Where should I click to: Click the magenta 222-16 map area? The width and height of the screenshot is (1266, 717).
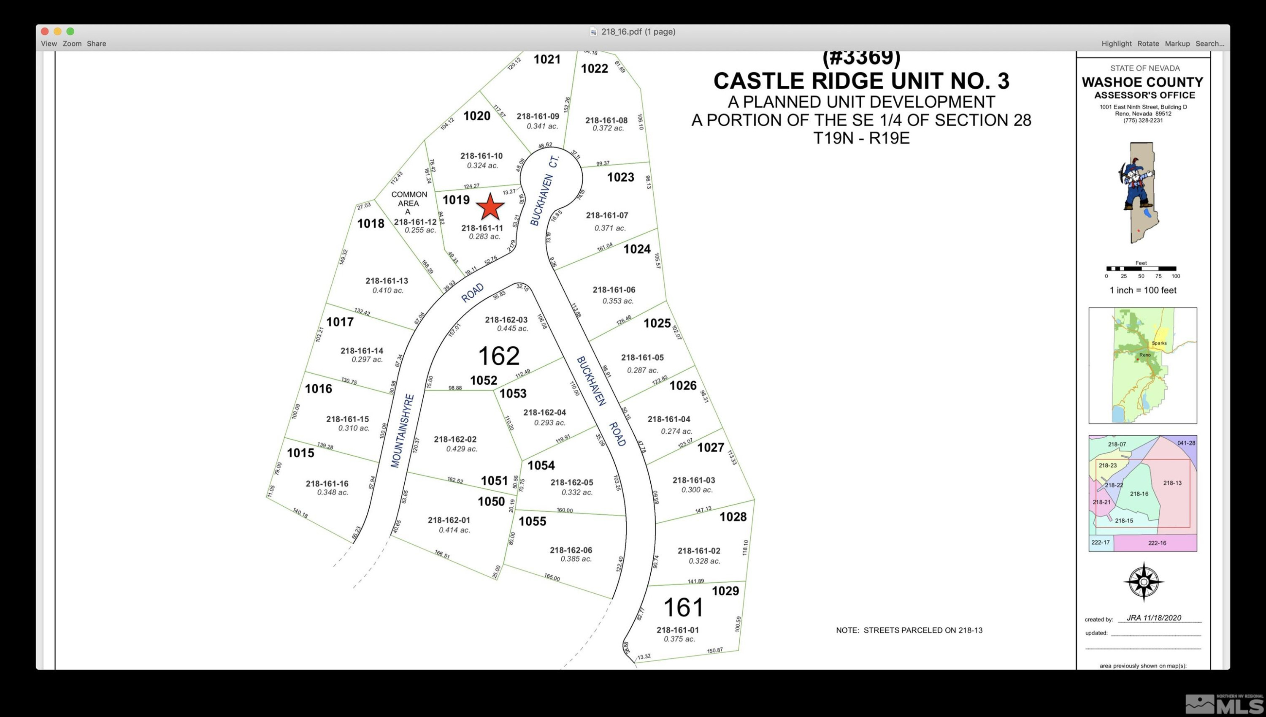[1156, 543]
